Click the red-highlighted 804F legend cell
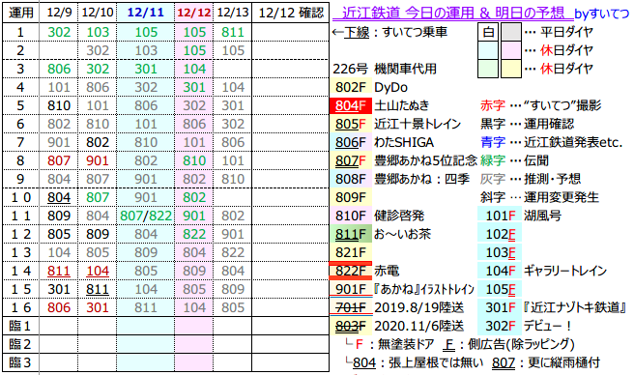This screenshot has width=634, height=375. coord(351,105)
